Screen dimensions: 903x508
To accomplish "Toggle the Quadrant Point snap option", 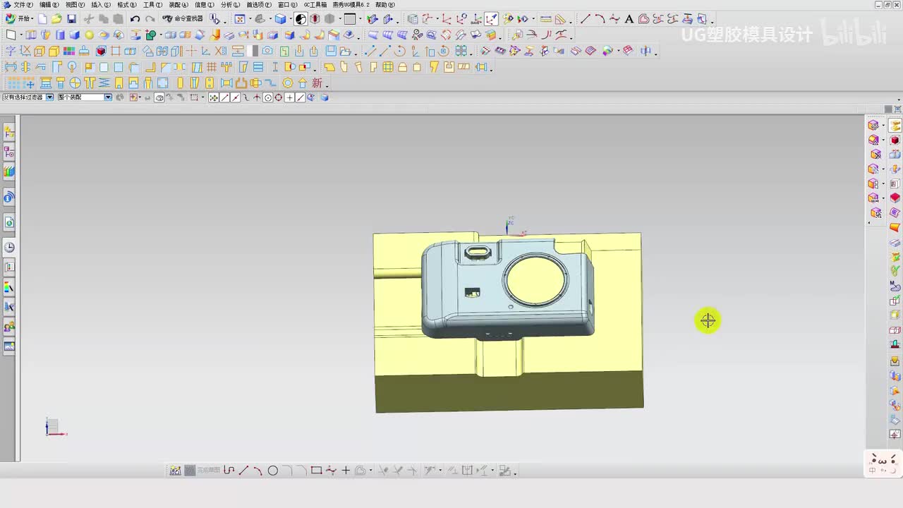I will click(279, 97).
